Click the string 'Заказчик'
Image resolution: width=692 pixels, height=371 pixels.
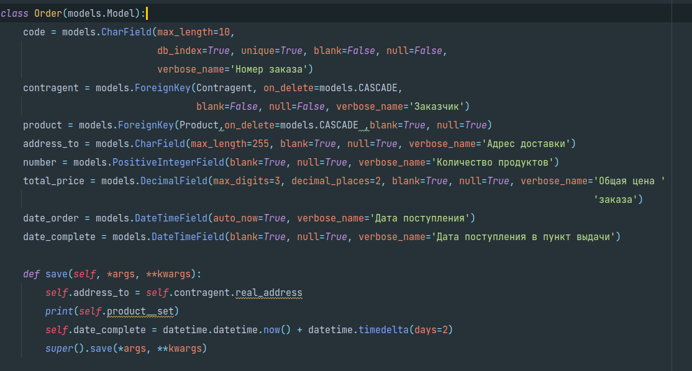(437, 107)
